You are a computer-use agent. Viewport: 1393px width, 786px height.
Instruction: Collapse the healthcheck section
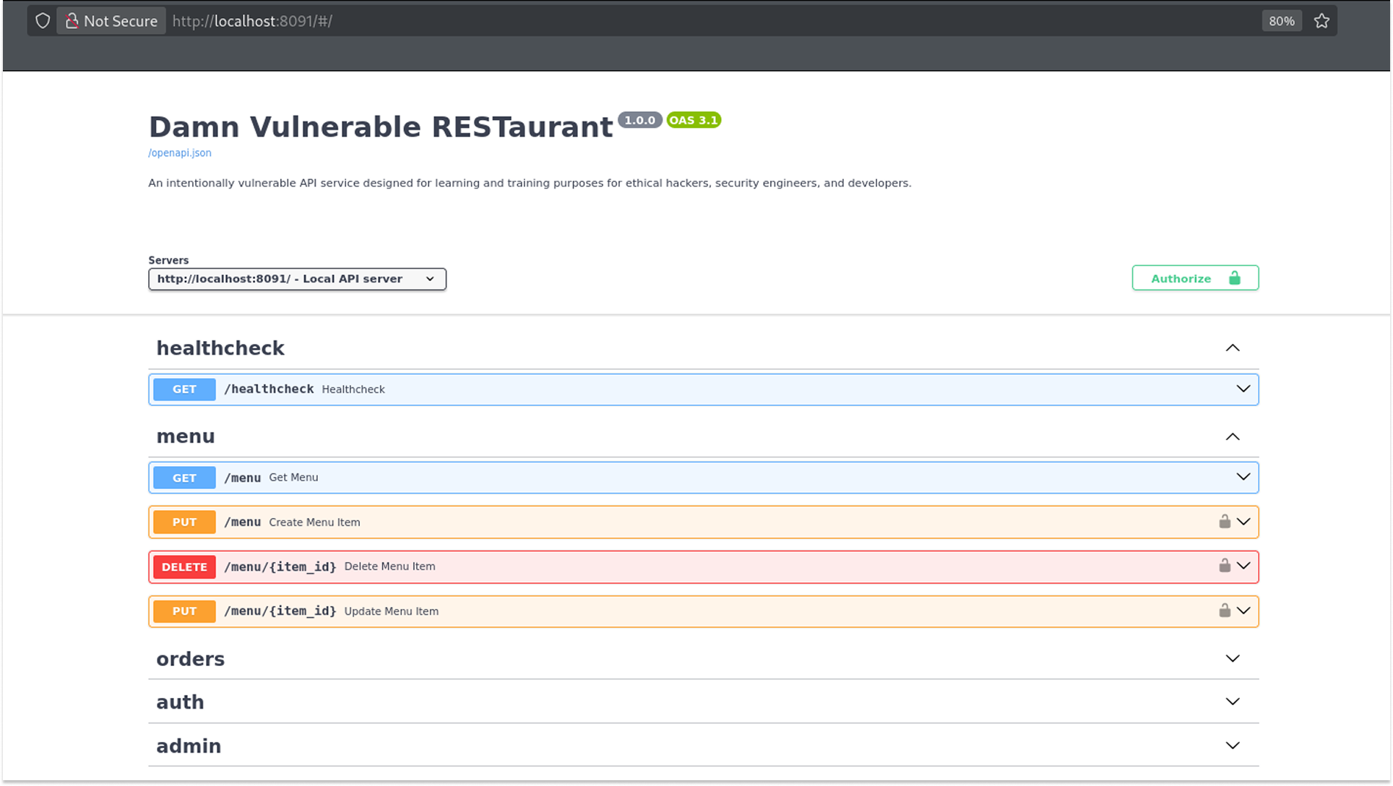tap(1233, 348)
